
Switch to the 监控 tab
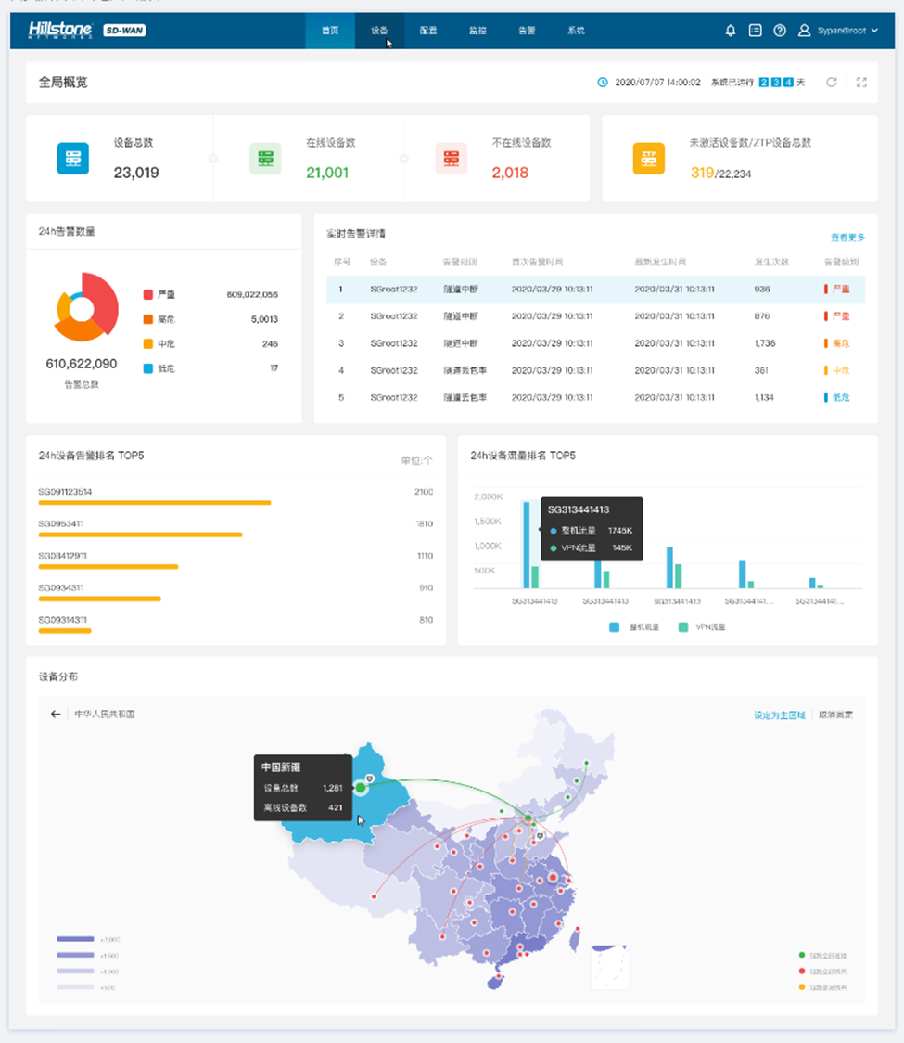click(x=477, y=31)
